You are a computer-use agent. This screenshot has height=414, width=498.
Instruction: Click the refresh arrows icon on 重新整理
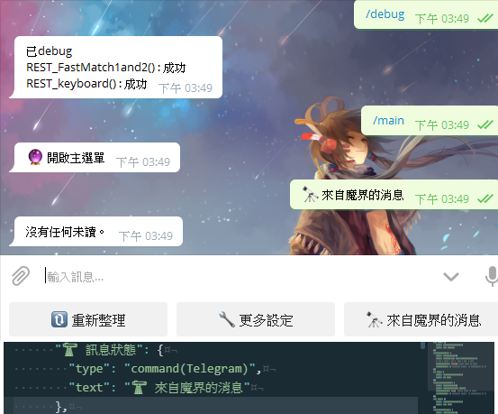click(x=59, y=319)
